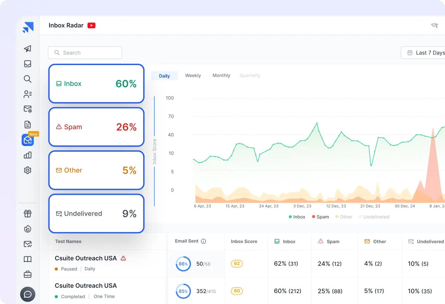This screenshot has height=304, width=445.
Task: Switch to the Weekly chart tab
Action: click(193, 75)
